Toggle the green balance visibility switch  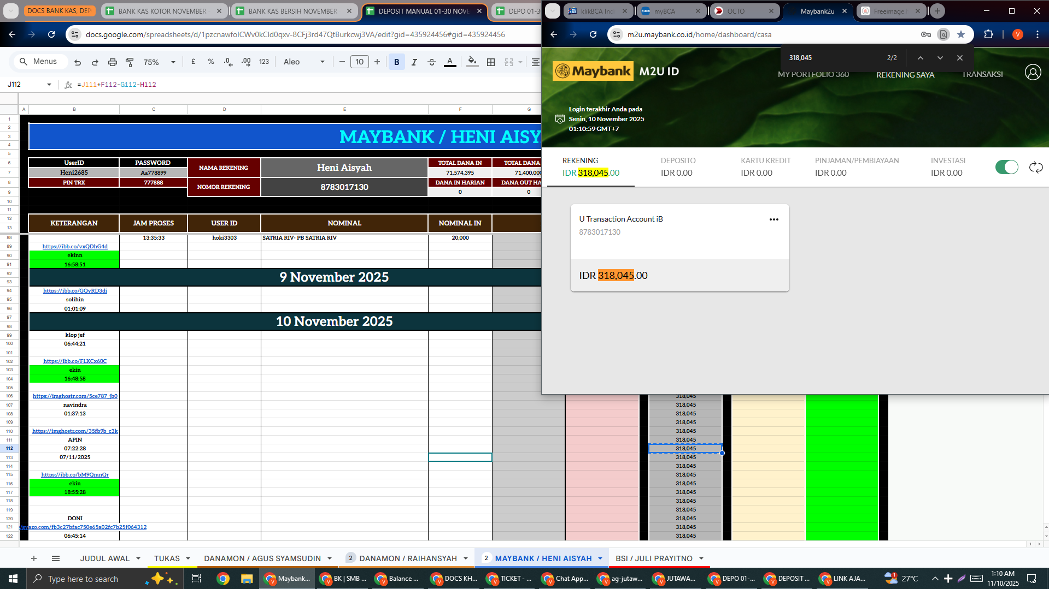coord(1007,167)
